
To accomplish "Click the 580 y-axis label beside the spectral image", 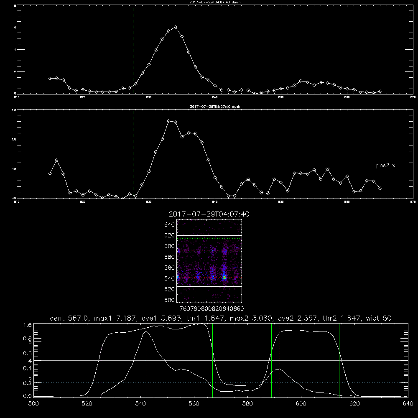I will coord(169,257).
